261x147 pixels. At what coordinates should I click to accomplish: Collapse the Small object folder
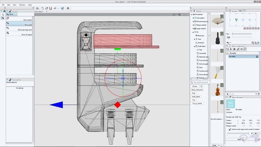[195, 46]
